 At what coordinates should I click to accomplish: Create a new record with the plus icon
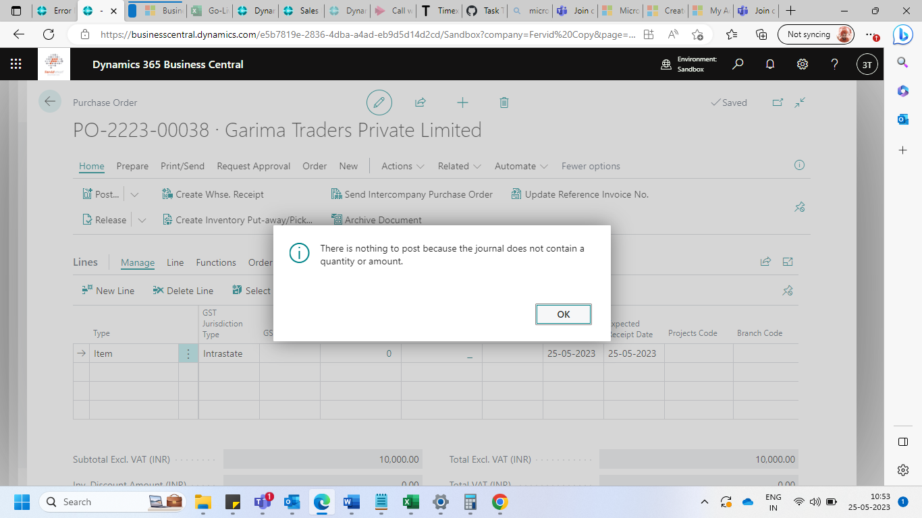[x=462, y=102]
